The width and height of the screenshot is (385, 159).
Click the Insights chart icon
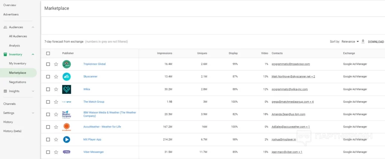click(5, 91)
